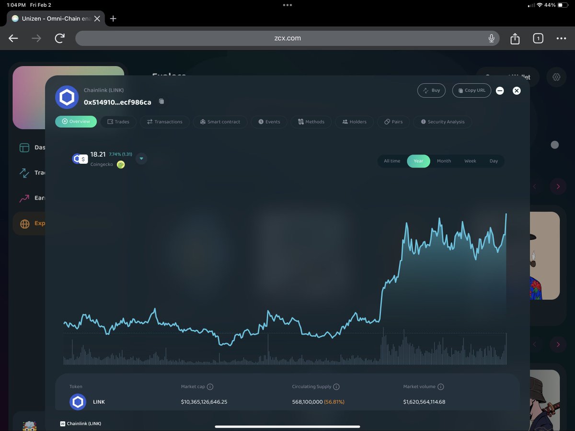Click the Chainlink logo in the panel header

point(67,97)
